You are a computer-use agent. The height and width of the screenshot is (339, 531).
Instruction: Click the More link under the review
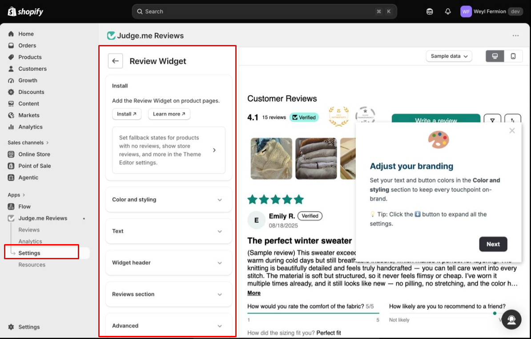(253, 293)
